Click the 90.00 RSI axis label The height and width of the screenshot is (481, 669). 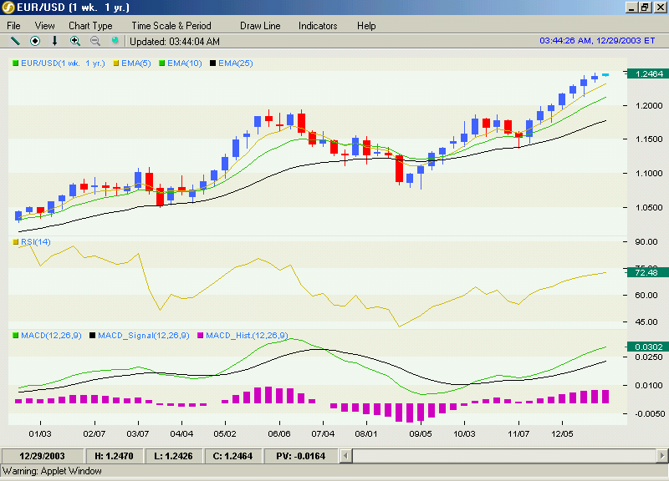click(x=646, y=242)
